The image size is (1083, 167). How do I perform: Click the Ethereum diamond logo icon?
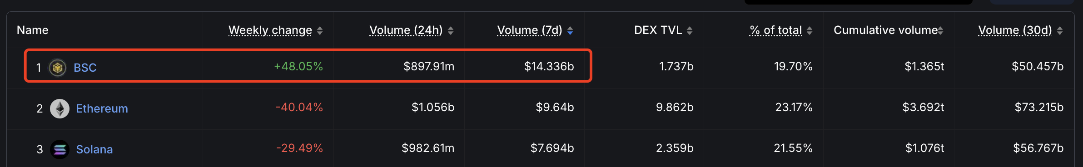(60, 108)
